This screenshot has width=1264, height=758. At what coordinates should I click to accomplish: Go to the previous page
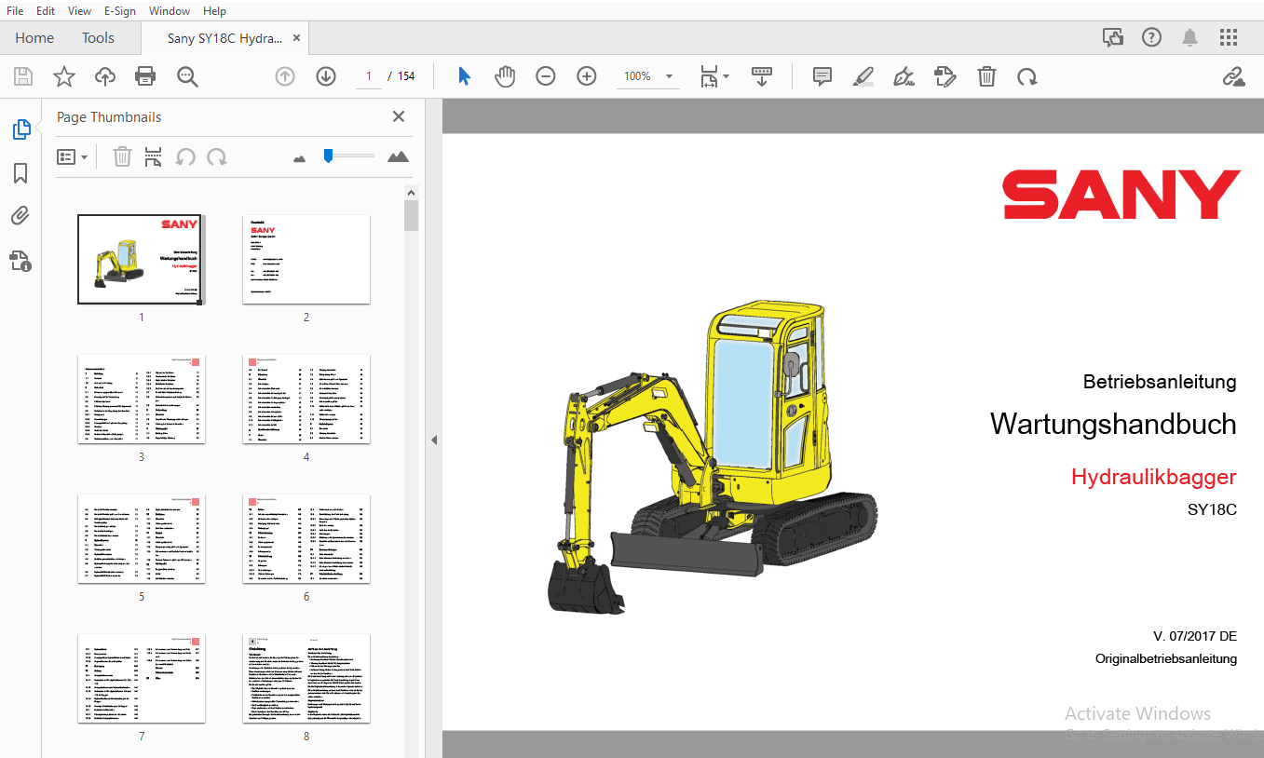tap(285, 76)
